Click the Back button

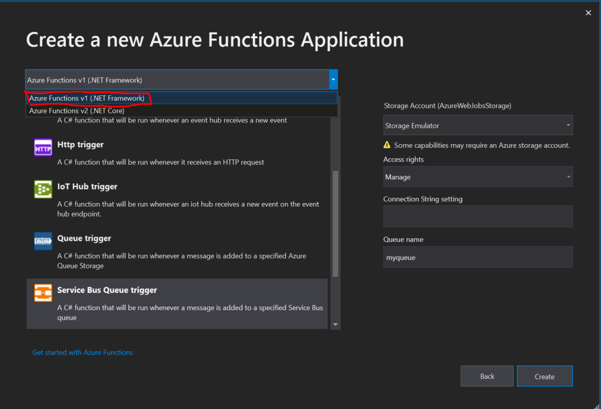point(487,377)
